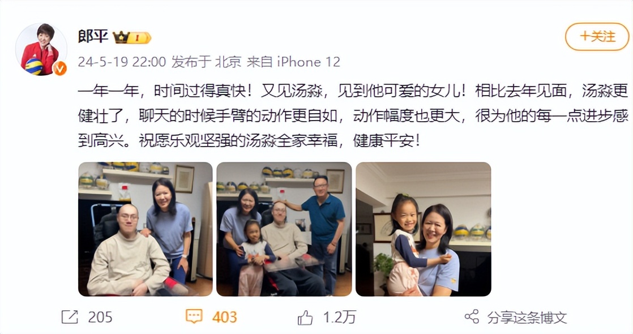Click the gold crown VIP badge
Image resolution: width=633 pixels, height=334 pixels.
(131, 37)
